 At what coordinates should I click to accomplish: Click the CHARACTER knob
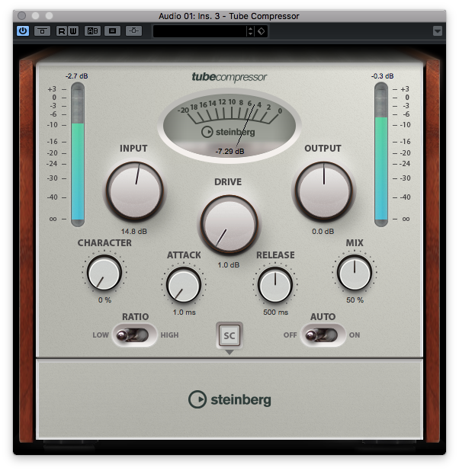pos(104,272)
